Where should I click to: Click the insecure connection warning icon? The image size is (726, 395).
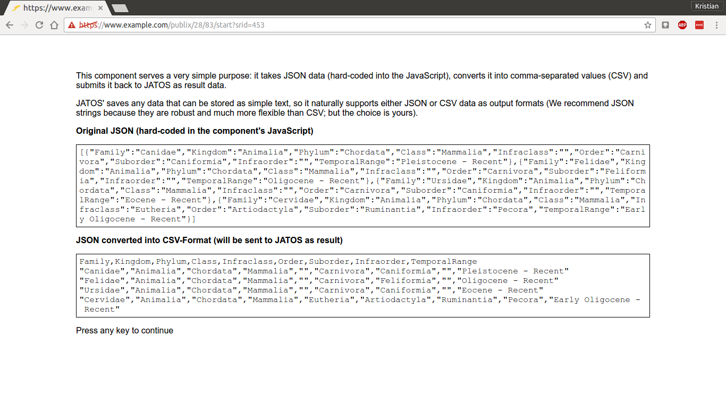coord(72,25)
